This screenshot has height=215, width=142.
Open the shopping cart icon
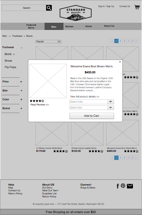tap(137, 7)
